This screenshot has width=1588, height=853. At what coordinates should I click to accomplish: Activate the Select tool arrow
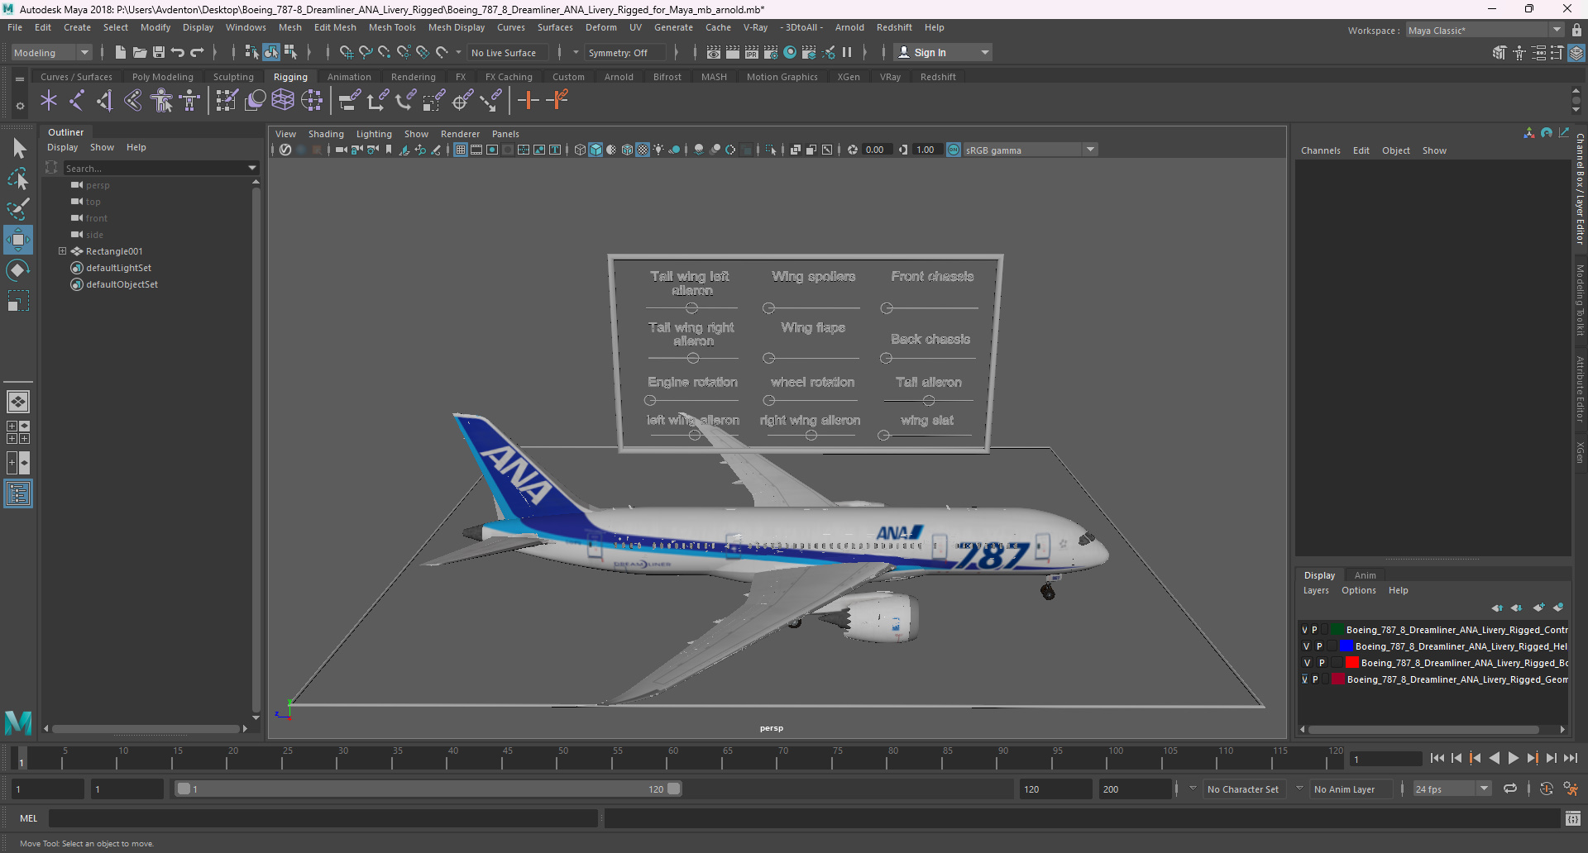18,149
